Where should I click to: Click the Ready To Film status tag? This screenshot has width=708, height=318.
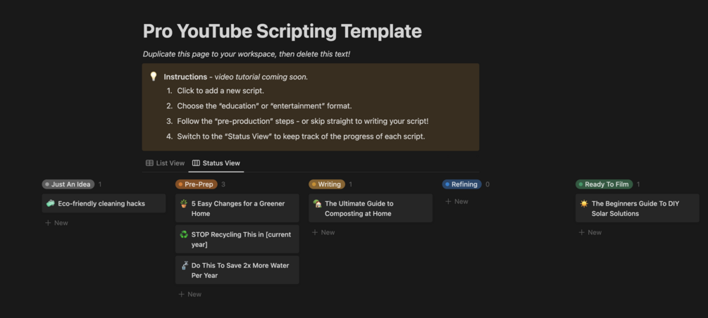[x=604, y=184]
